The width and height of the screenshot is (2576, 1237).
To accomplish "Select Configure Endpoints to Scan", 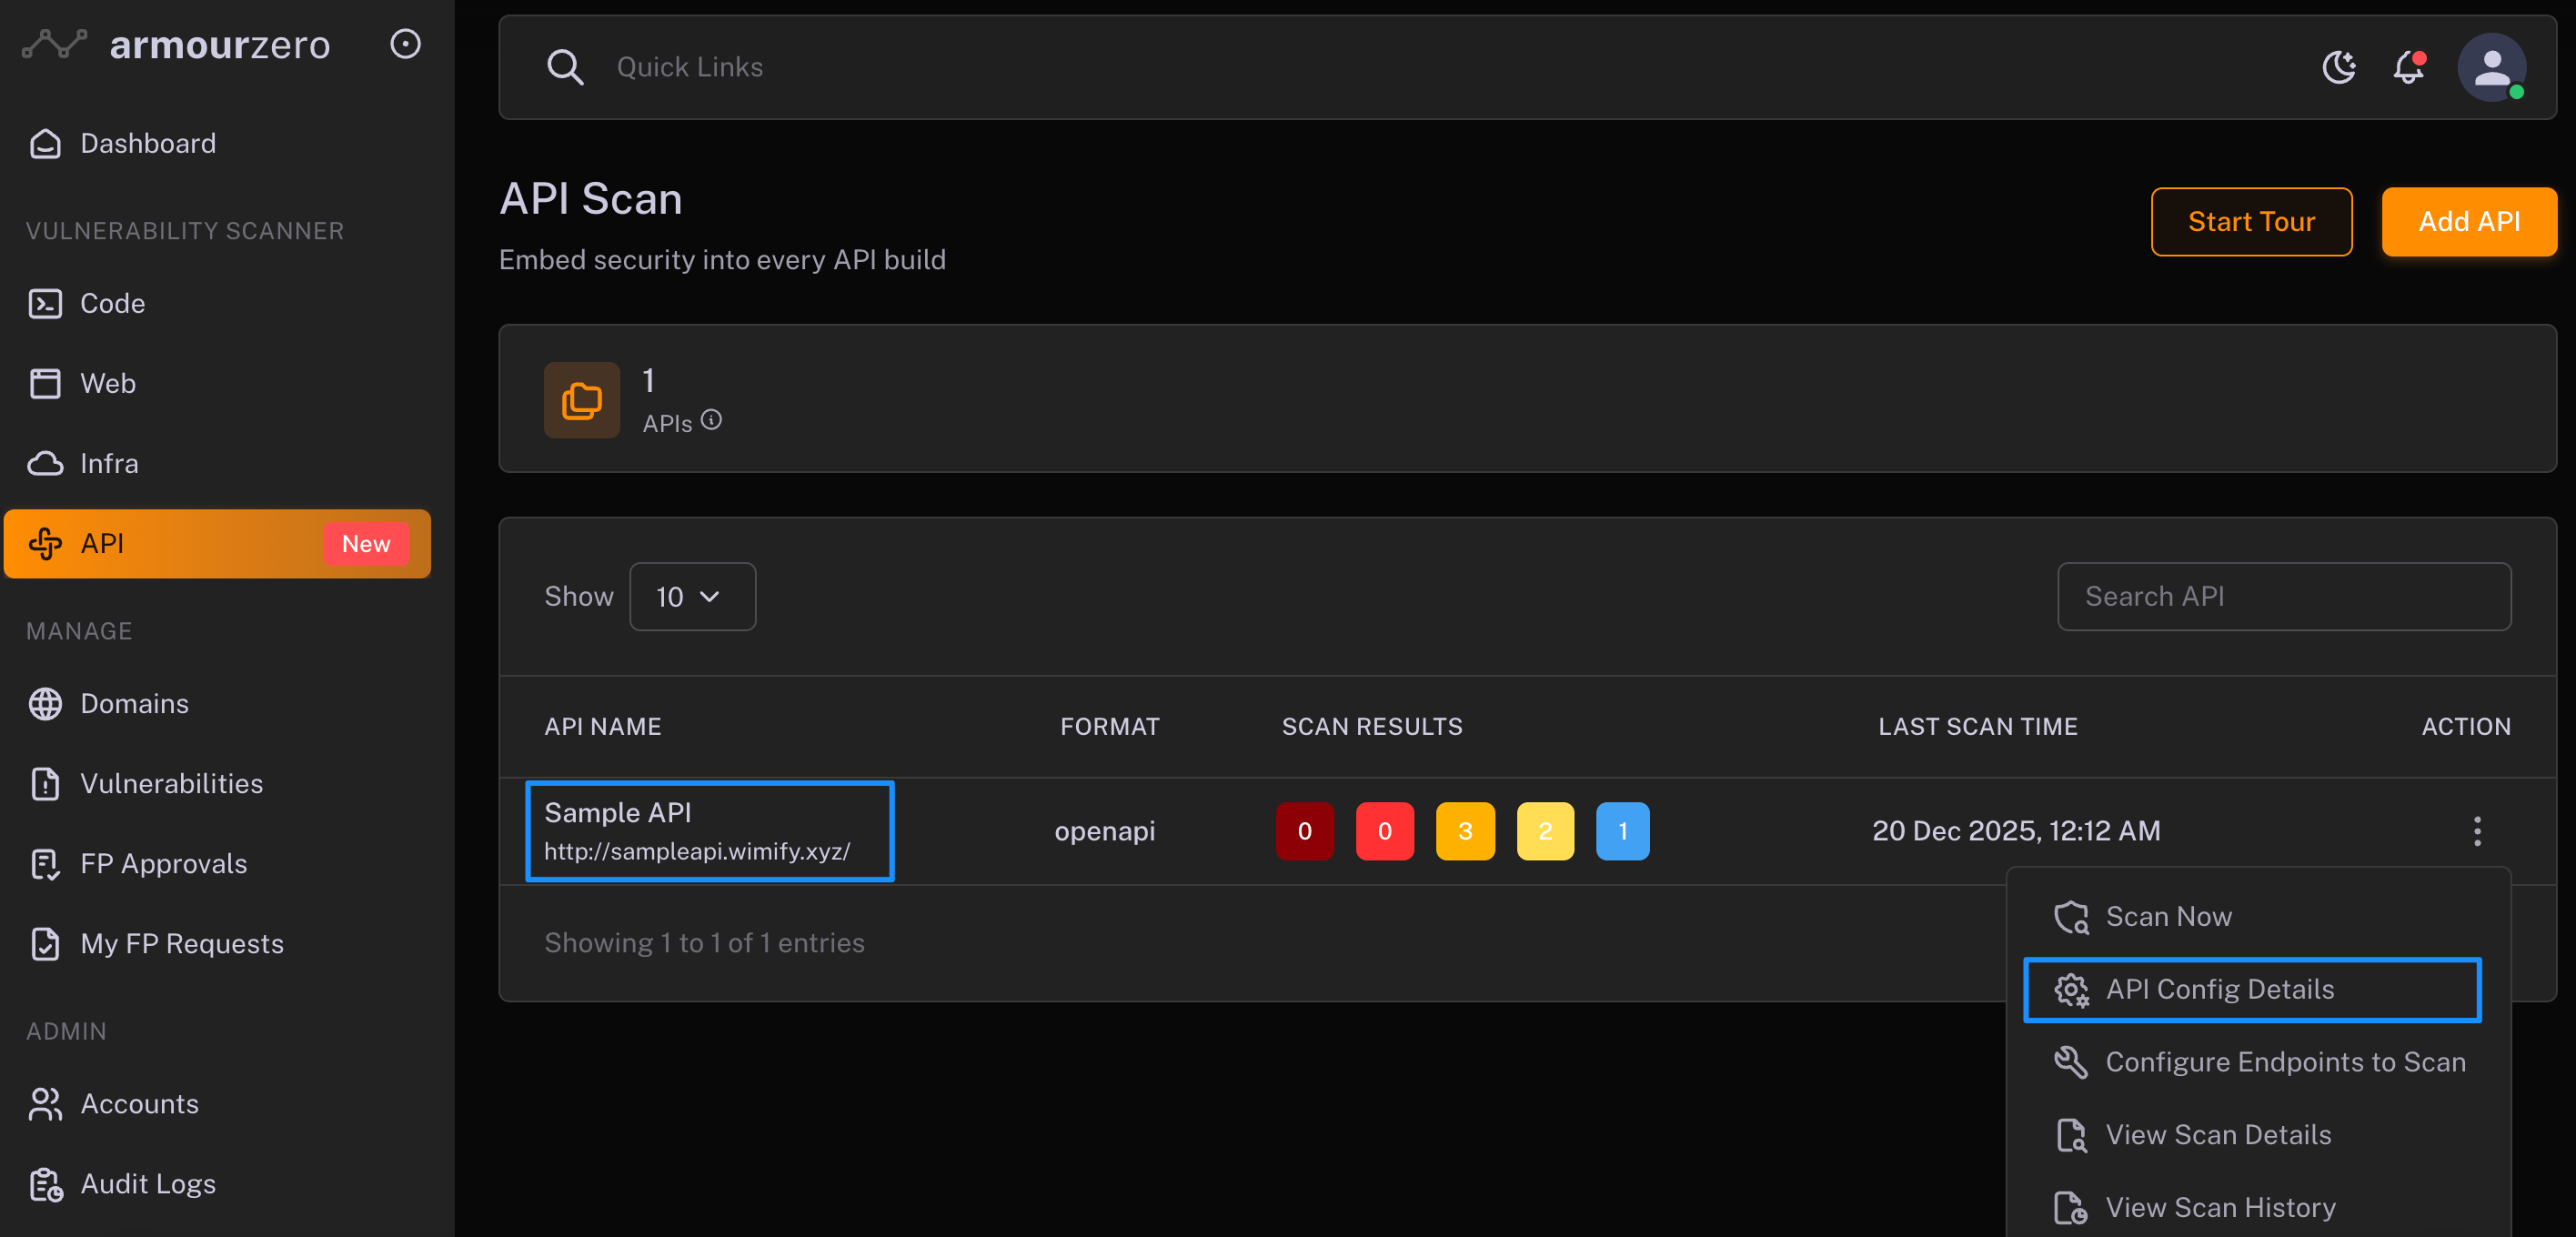I will tap(2284, 1062).
